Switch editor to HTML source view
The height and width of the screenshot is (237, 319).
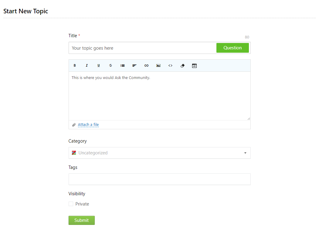click(x=194, y=66)
